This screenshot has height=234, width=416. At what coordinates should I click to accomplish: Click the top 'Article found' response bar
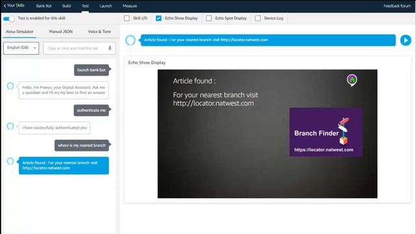click(x=268, y=40)
